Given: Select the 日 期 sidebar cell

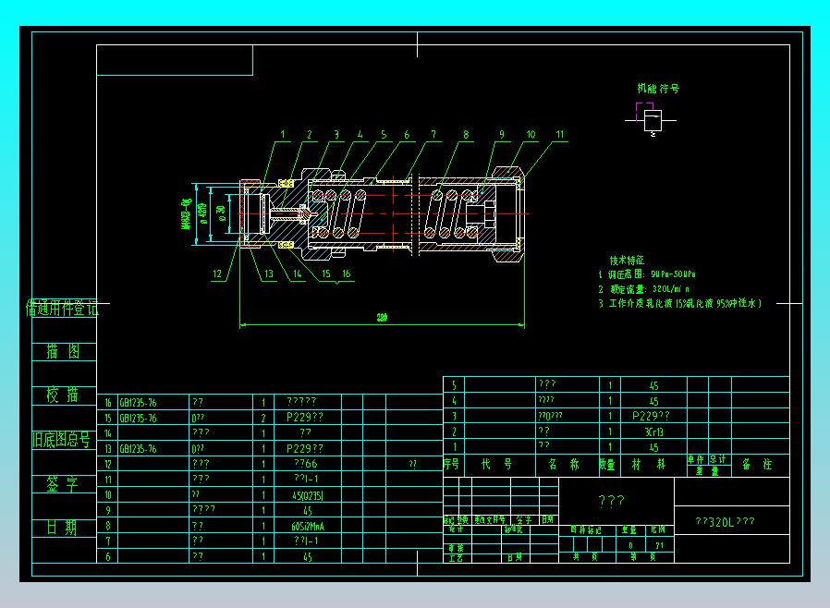Looking at the screenshot, I should [63, 527].
